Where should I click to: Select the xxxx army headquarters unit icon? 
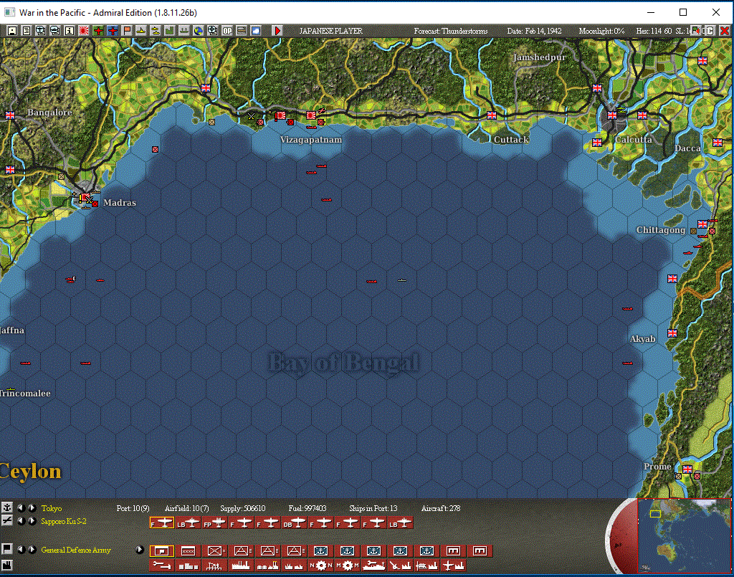click(189, 551)
